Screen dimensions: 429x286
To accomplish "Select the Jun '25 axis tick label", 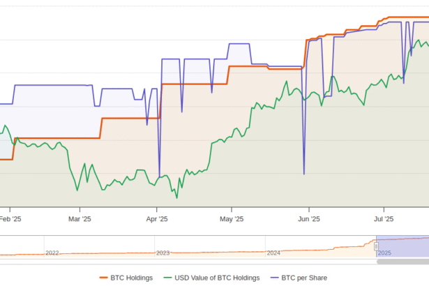I will click(309, 219).
